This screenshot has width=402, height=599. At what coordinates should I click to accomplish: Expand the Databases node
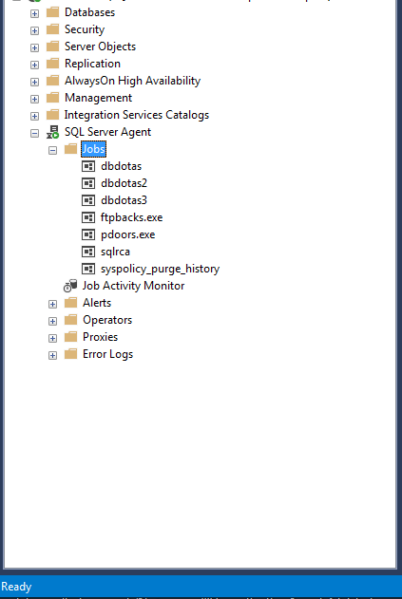click(x=34, y=13)
